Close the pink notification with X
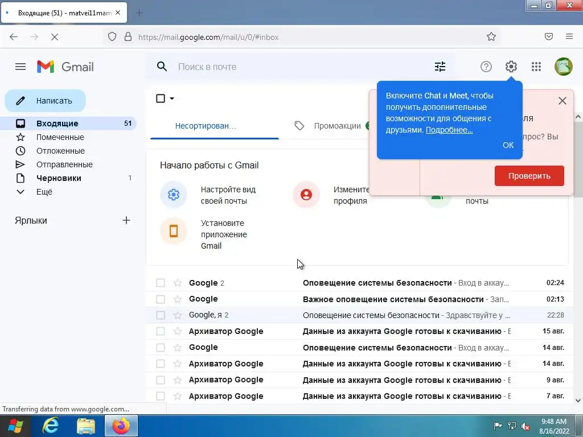This screenshot has width=583, height=437. [x=562, y=101]
